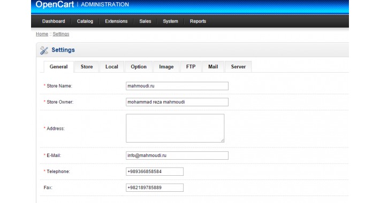The image size is (380, 203).
Task: Click the Address textarea resize handle
Action: pyautogui.click(x=222, y=140)
